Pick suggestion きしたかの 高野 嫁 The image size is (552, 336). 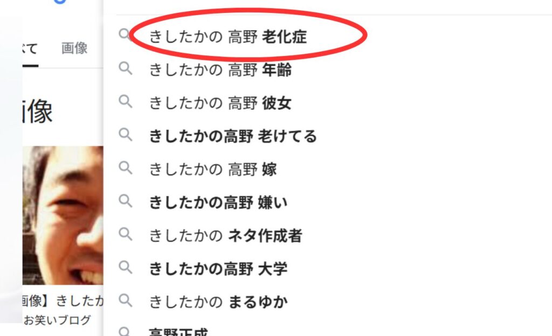[213, 169]
